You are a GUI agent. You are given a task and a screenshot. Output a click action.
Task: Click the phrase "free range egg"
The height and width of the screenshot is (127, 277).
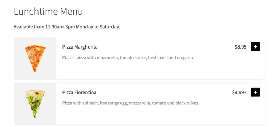(x=114, y=103)
